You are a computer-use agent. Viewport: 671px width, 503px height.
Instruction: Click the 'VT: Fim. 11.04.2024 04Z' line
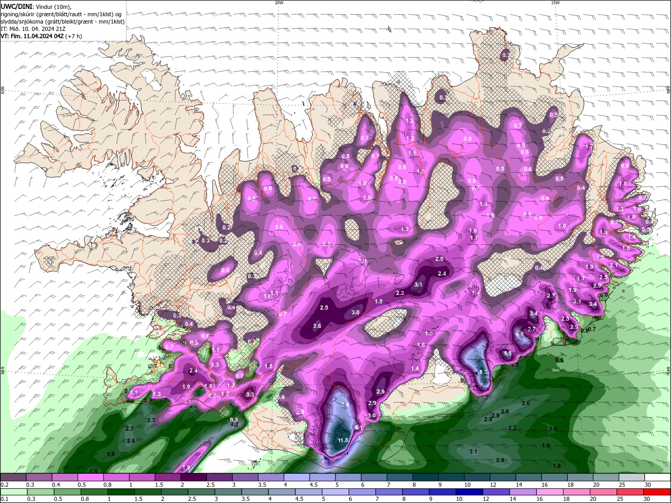(x=40, y=36)
